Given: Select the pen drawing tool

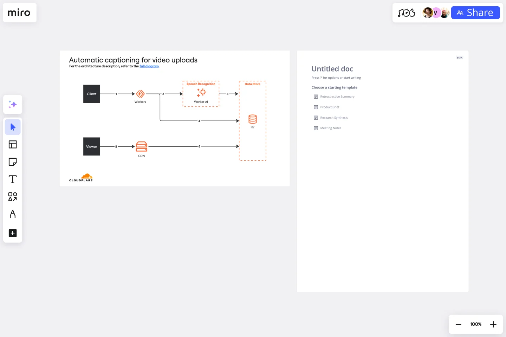Looking at the screenshot, I should (x=13, y=214).
